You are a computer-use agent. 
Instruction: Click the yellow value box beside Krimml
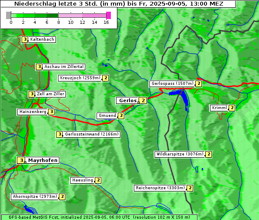tap(232, 108)
